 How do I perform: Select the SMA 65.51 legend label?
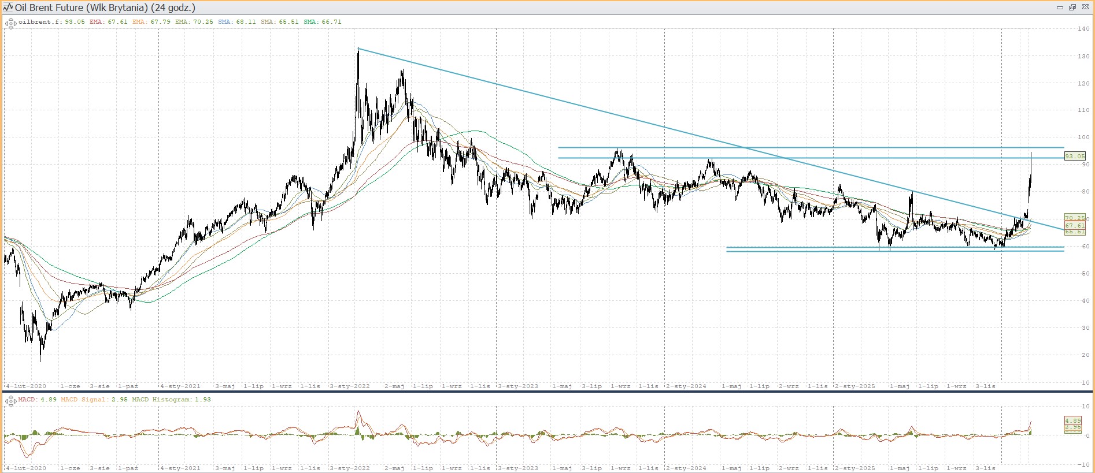point(279,22)
